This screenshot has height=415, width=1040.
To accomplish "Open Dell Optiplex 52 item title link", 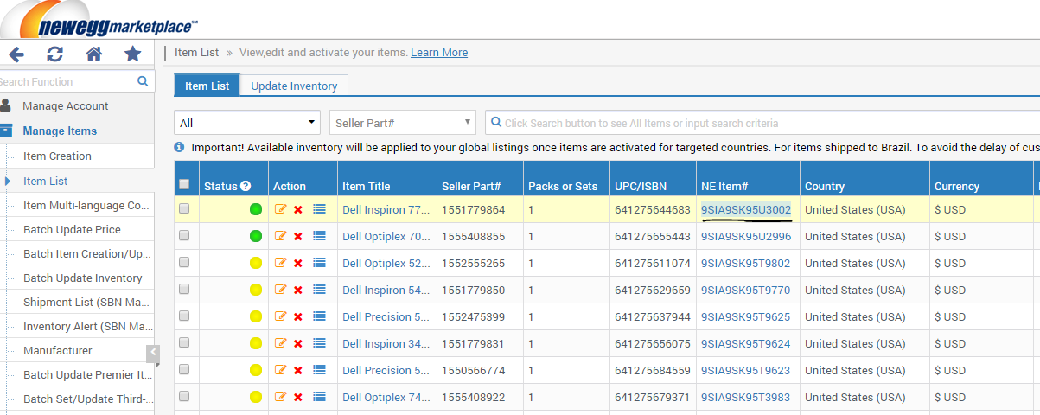I will coord(386,263).
